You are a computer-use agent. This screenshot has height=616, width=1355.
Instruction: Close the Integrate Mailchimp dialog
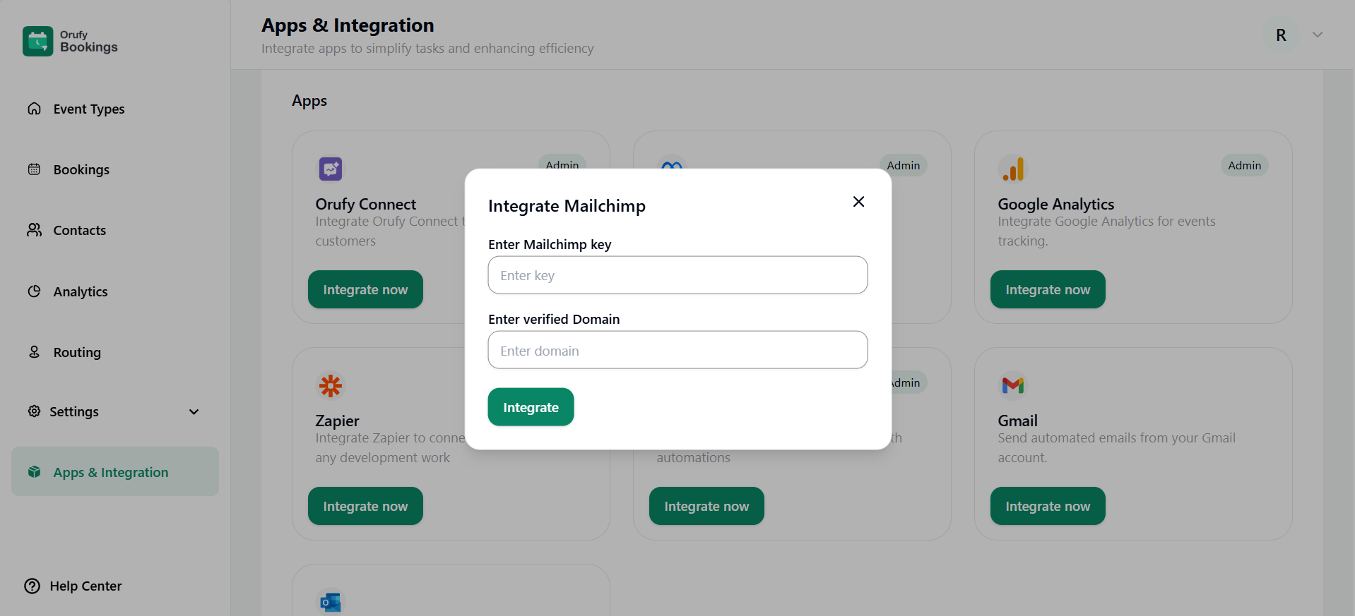(858, 202)
